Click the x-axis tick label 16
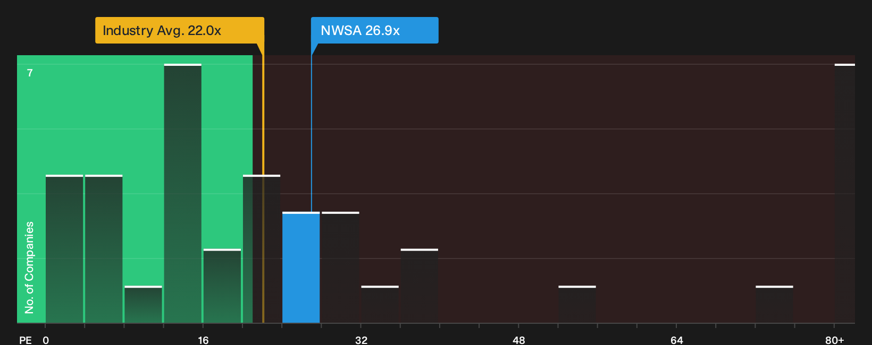This screenshot has height=345, width=872. [203, 340]
